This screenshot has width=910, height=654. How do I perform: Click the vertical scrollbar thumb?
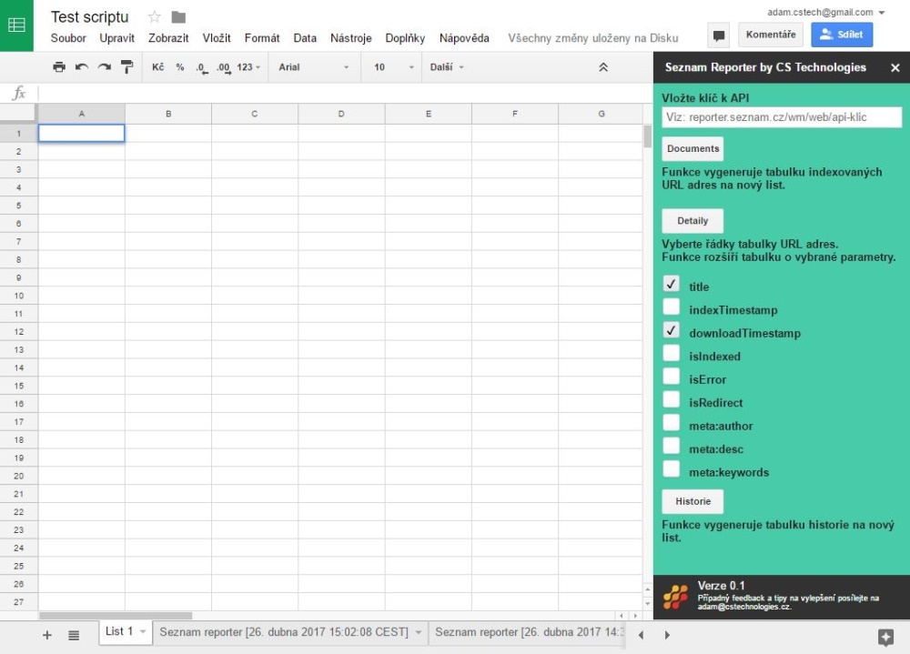648,136
